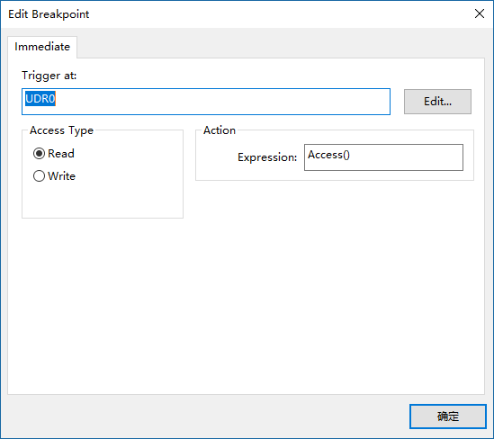Image resolution: width=494 pixels, height=439 pixels.
Task: Click the Action group label
Action: [x=220, y=130]
